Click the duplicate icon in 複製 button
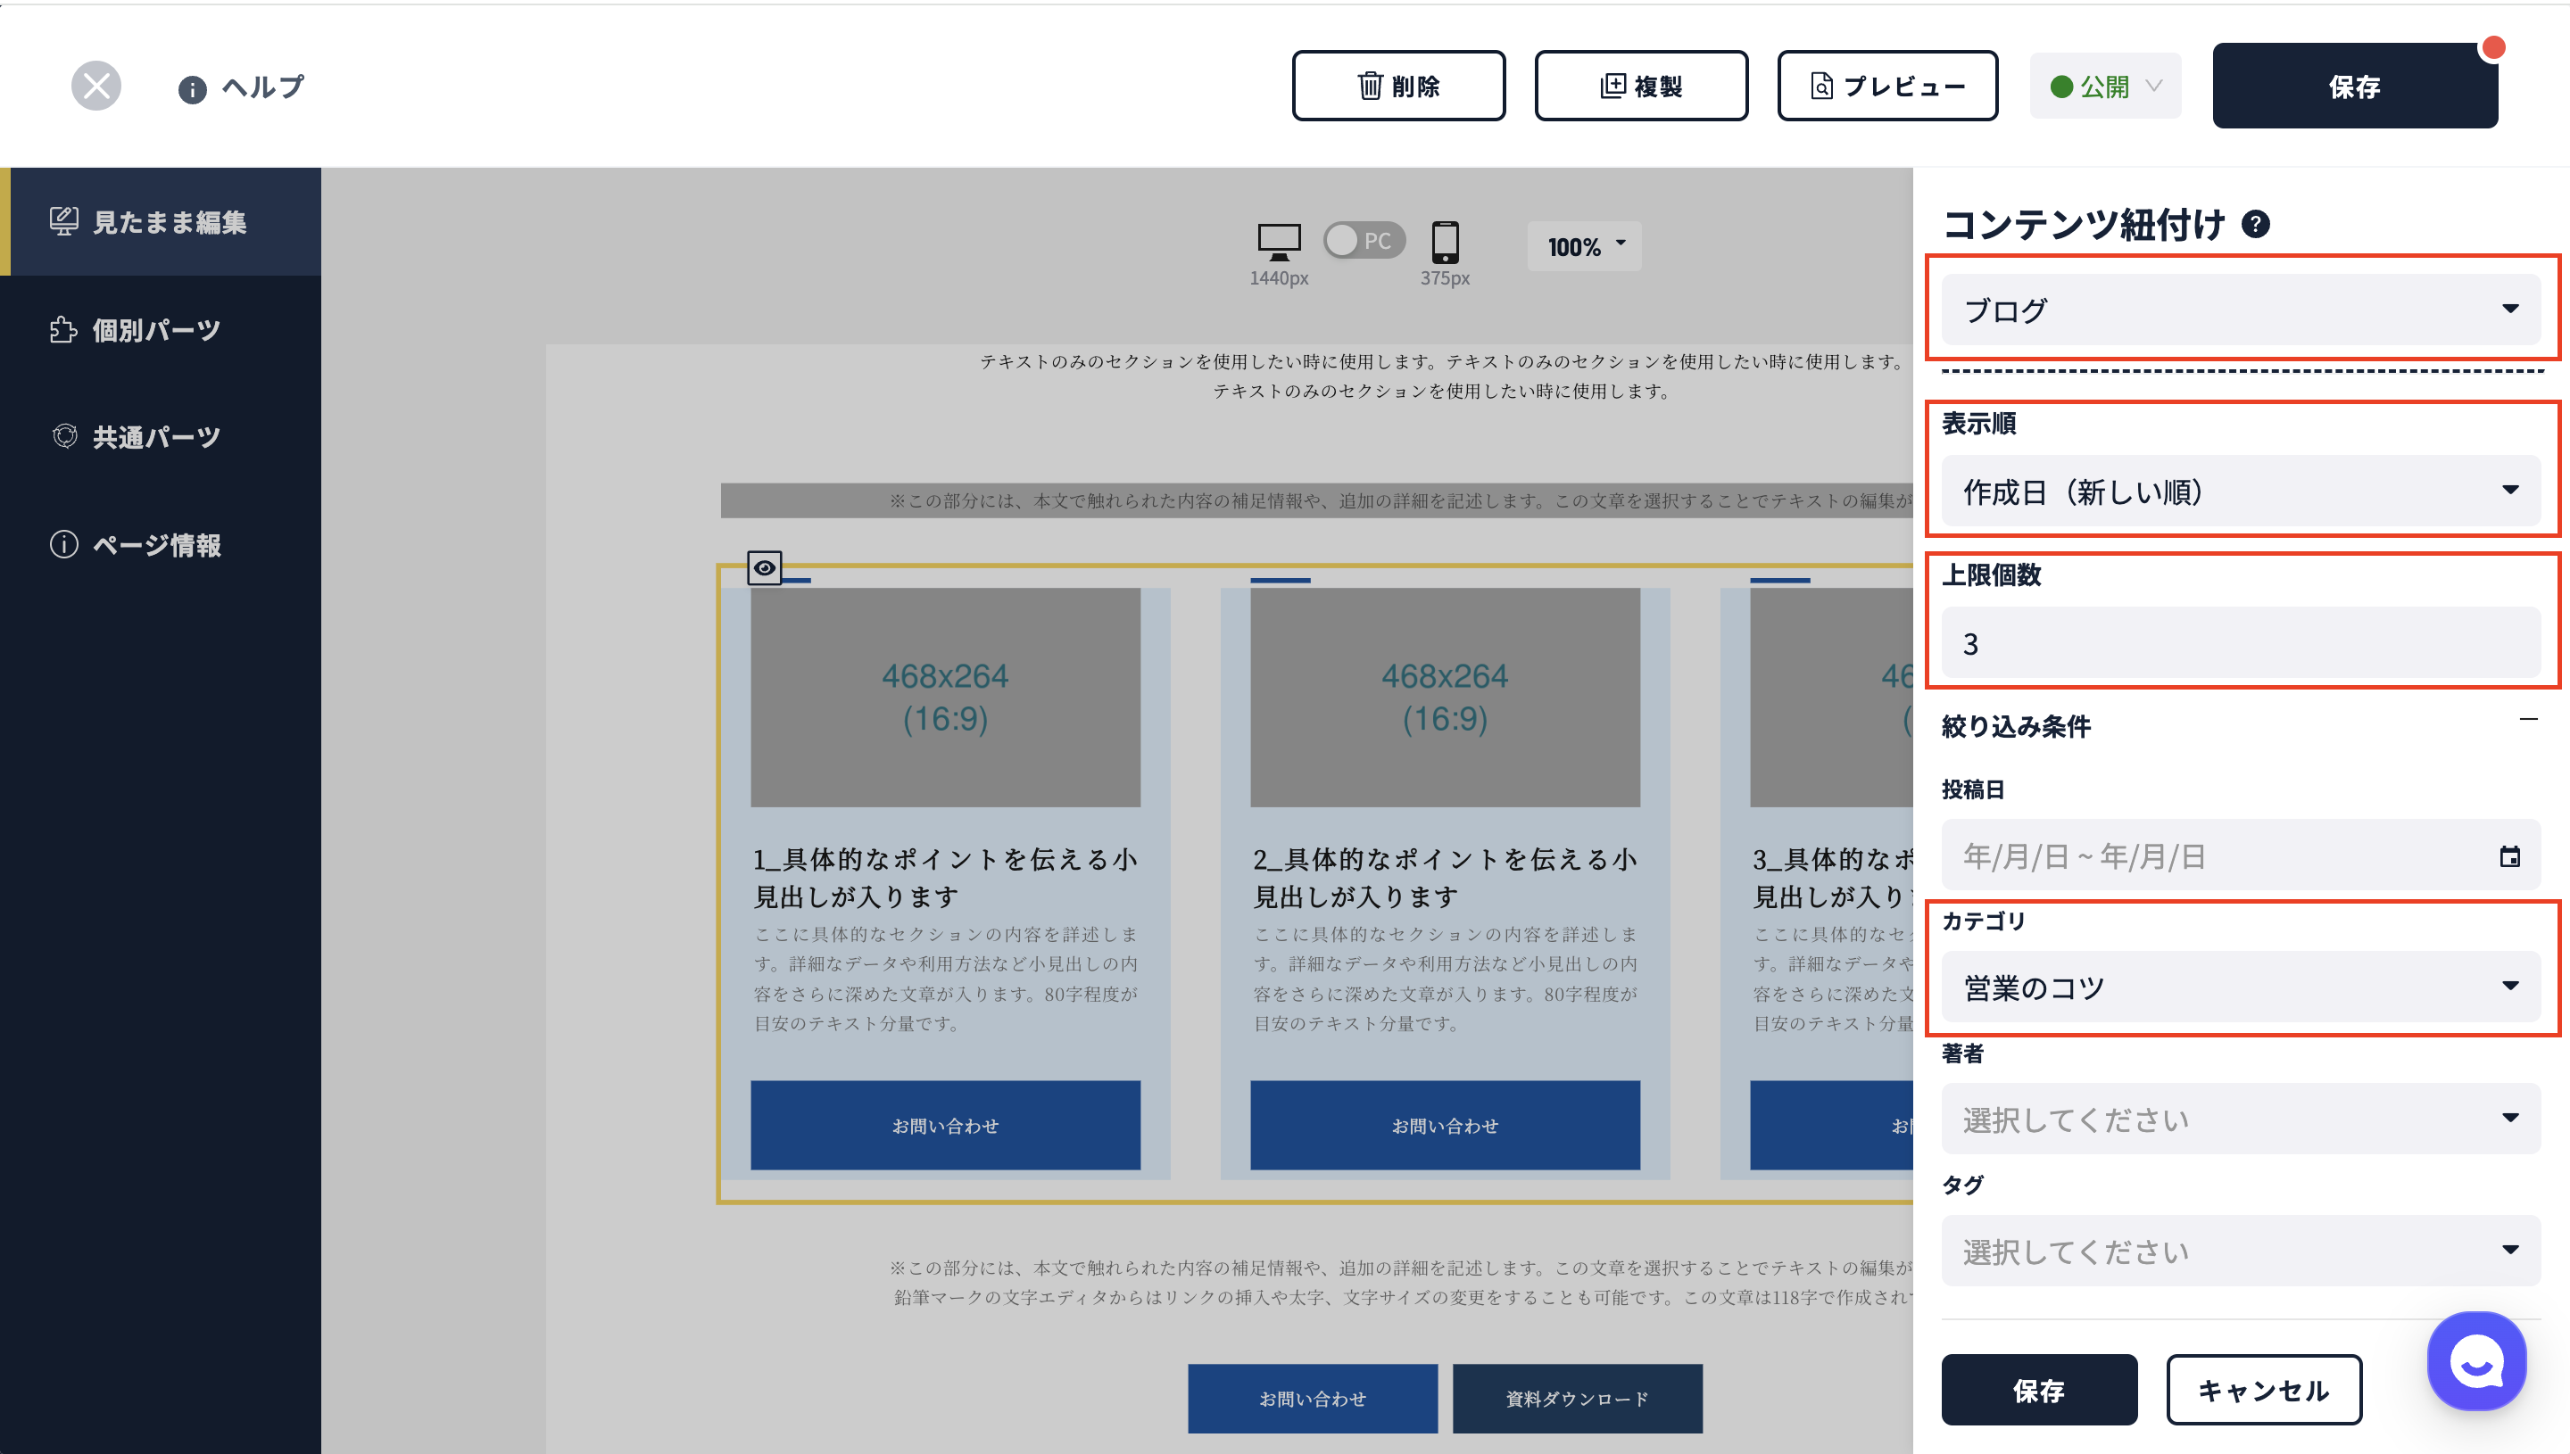Screen dimensions: 2570x1454 (1612, 86)
